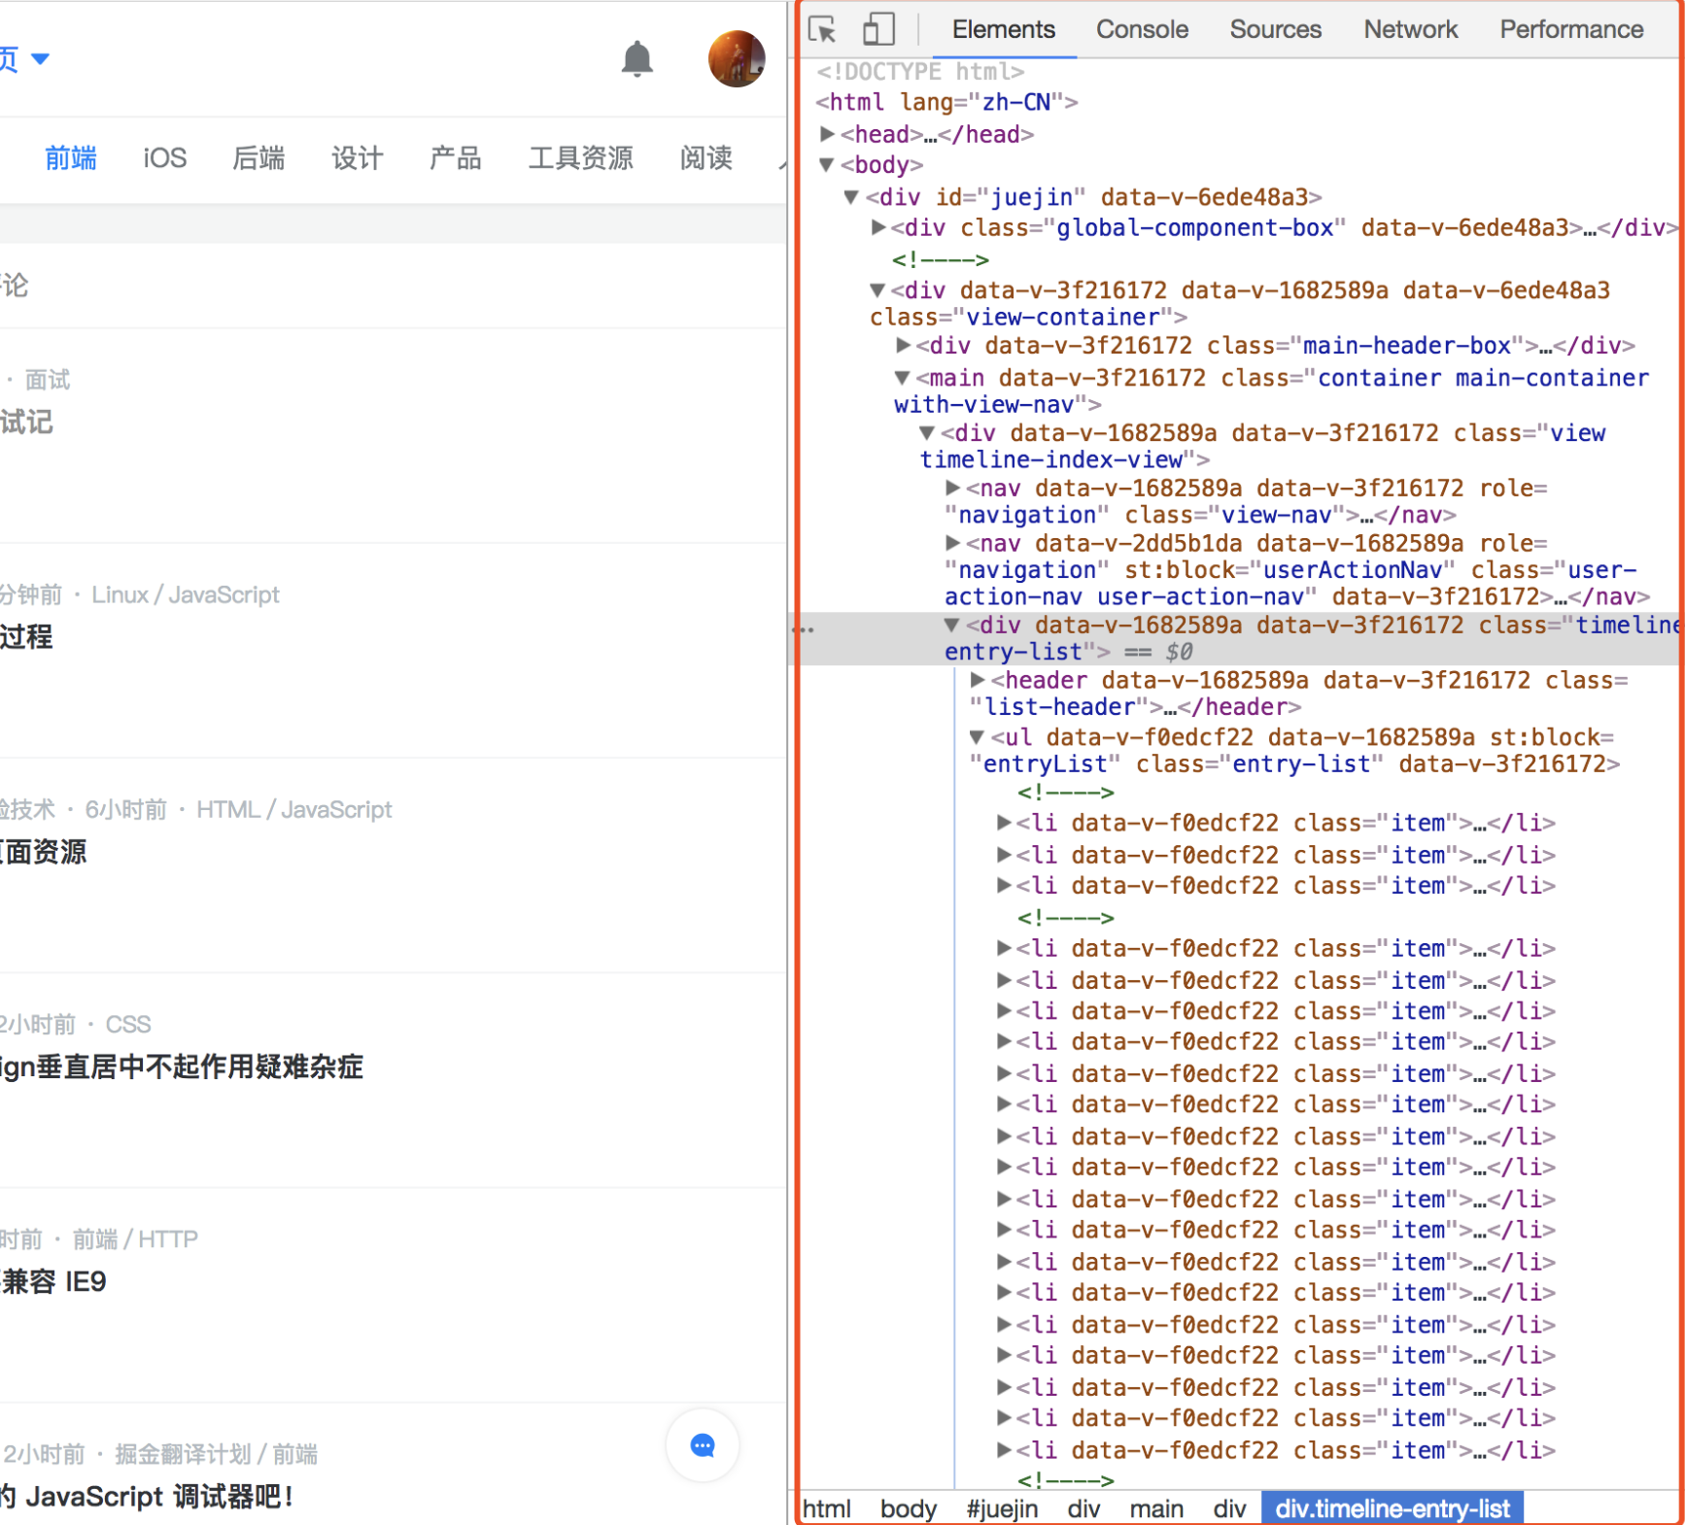Open the user avatar menu
This screenshot has height=1525, width=1685.
click(x=736, y=59)
